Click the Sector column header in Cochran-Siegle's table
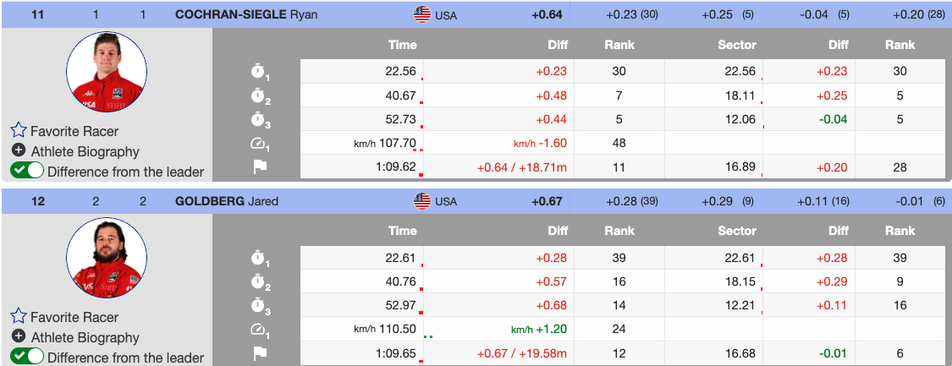 736,45
